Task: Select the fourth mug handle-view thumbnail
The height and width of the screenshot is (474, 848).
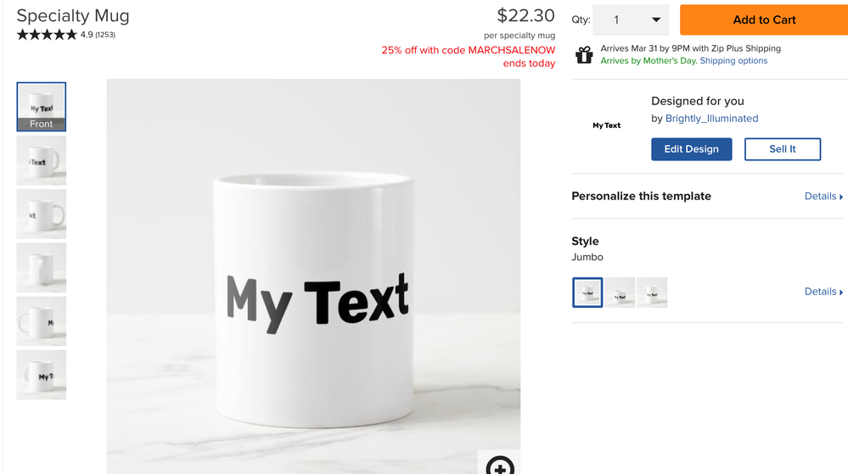Action: (42, 267)
